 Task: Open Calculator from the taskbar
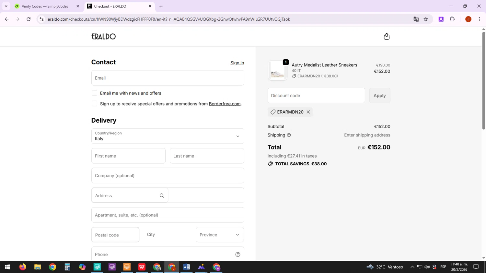click(67, 267)
